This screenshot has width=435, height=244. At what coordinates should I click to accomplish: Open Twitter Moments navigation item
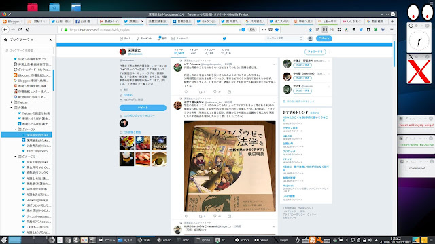coord(144,39)
